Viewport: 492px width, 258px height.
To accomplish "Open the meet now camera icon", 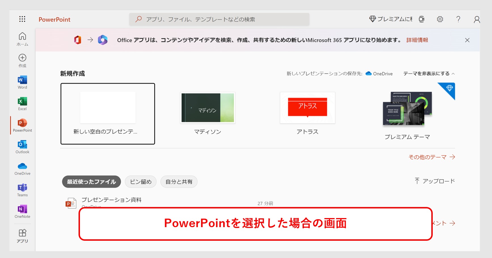I will click(422, 19).
